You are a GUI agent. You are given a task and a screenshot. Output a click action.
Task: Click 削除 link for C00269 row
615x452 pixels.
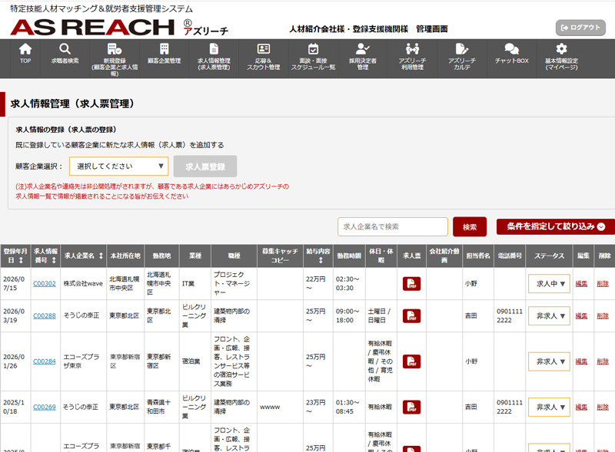(603, 407)
